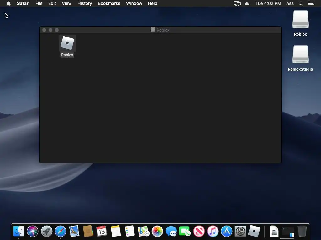Open the minimized window thumbnail in Dock

point(288,232)
